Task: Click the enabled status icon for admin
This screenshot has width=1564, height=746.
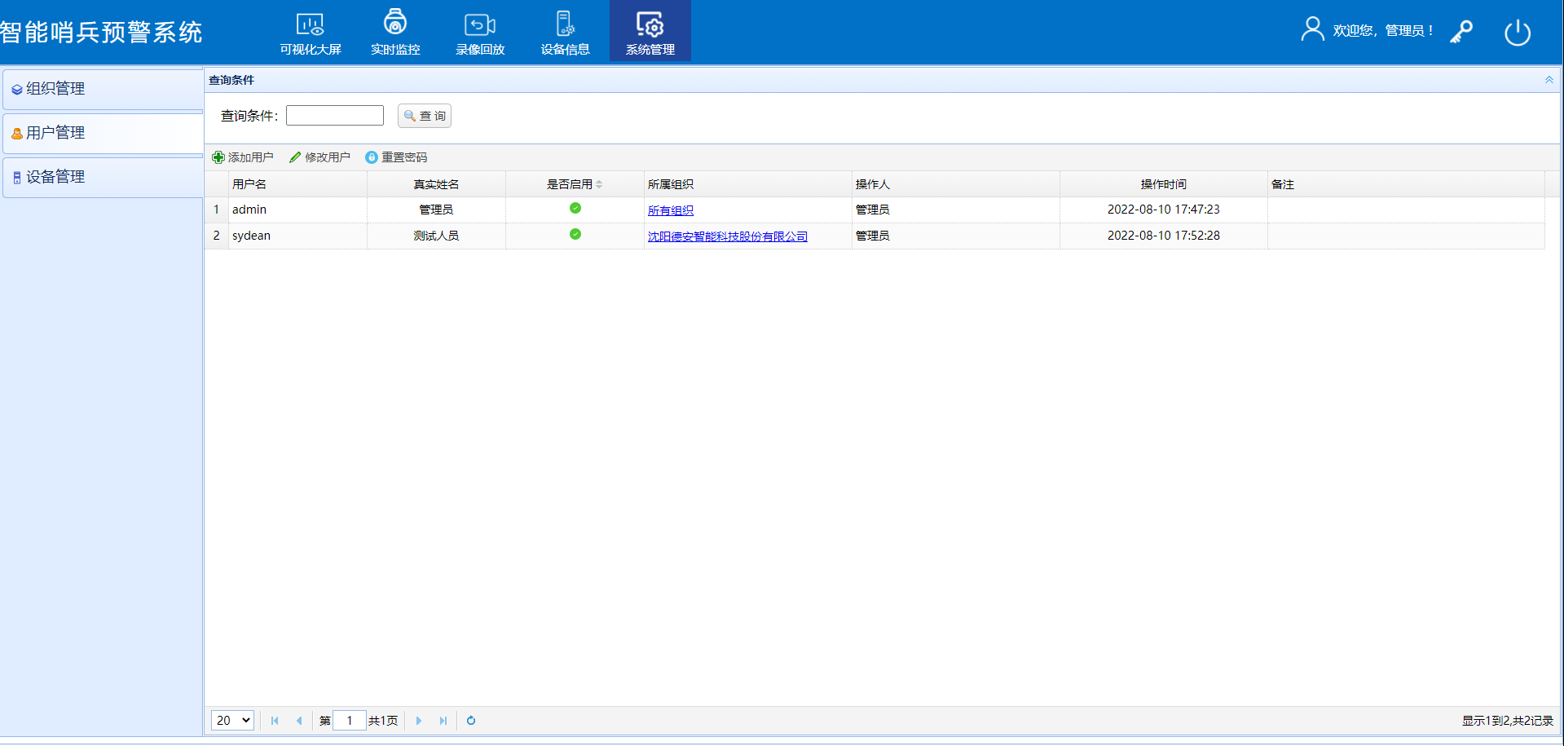Action: [x=575, y=209]
